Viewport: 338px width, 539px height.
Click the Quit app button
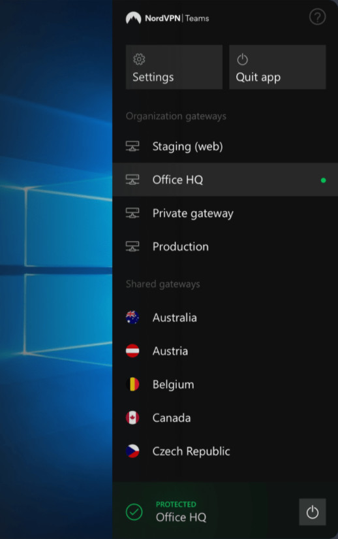(277, 67)
